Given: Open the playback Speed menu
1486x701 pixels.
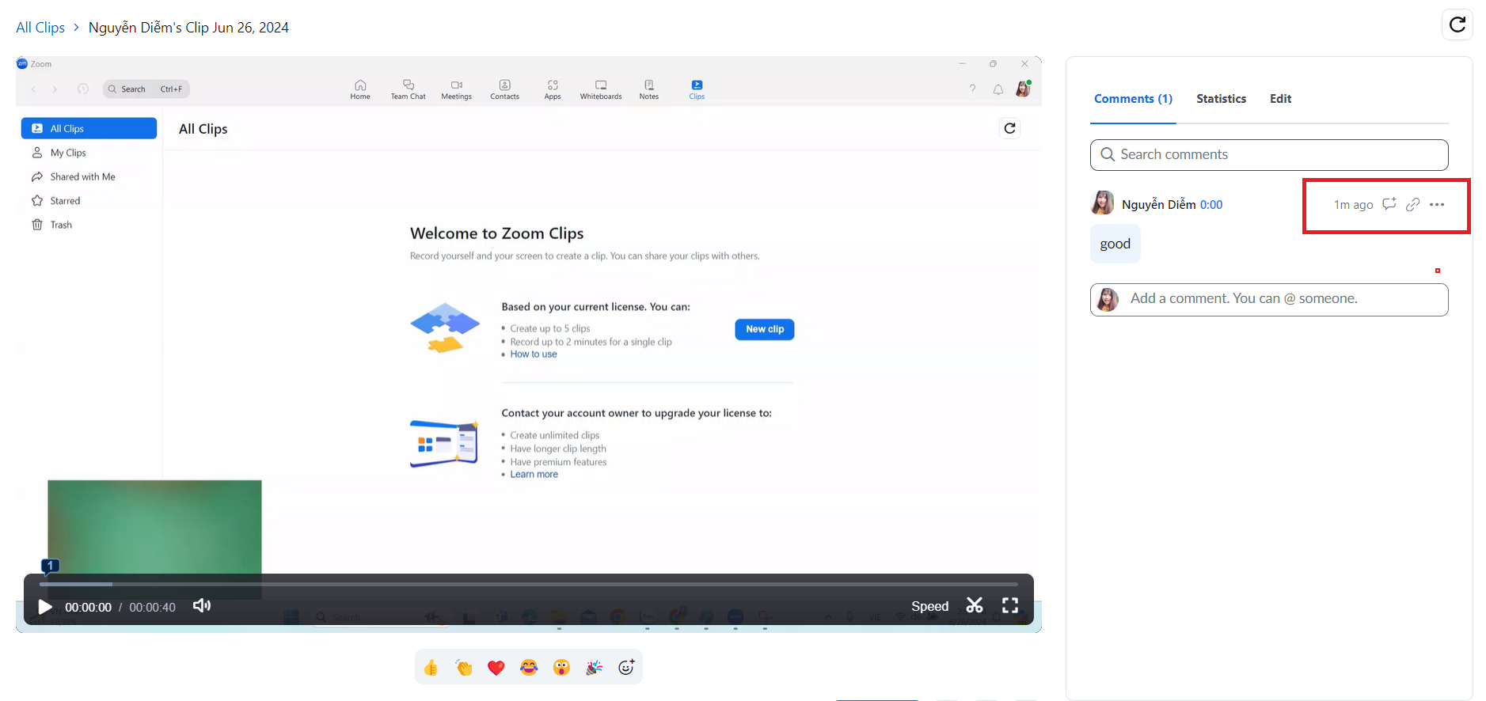Looking at the screenshot, I should point(929,607).
